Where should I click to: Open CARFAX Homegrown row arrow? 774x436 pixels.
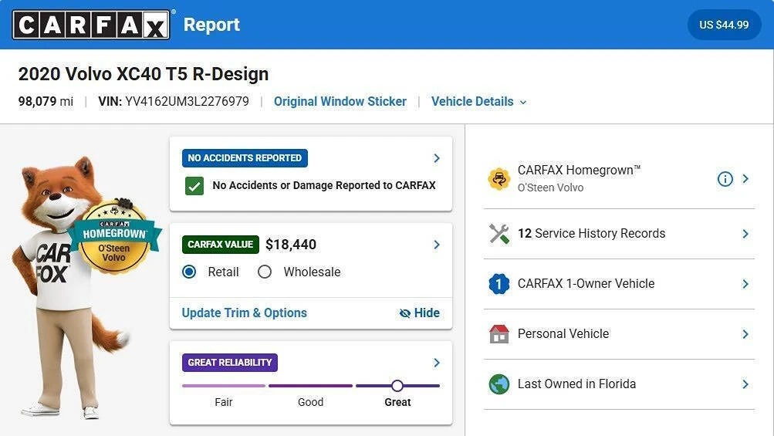pos(746,179)
